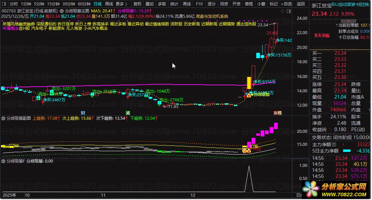Click the 融资融券 style tag
This screenshot has height=200, width=372.
27,24
